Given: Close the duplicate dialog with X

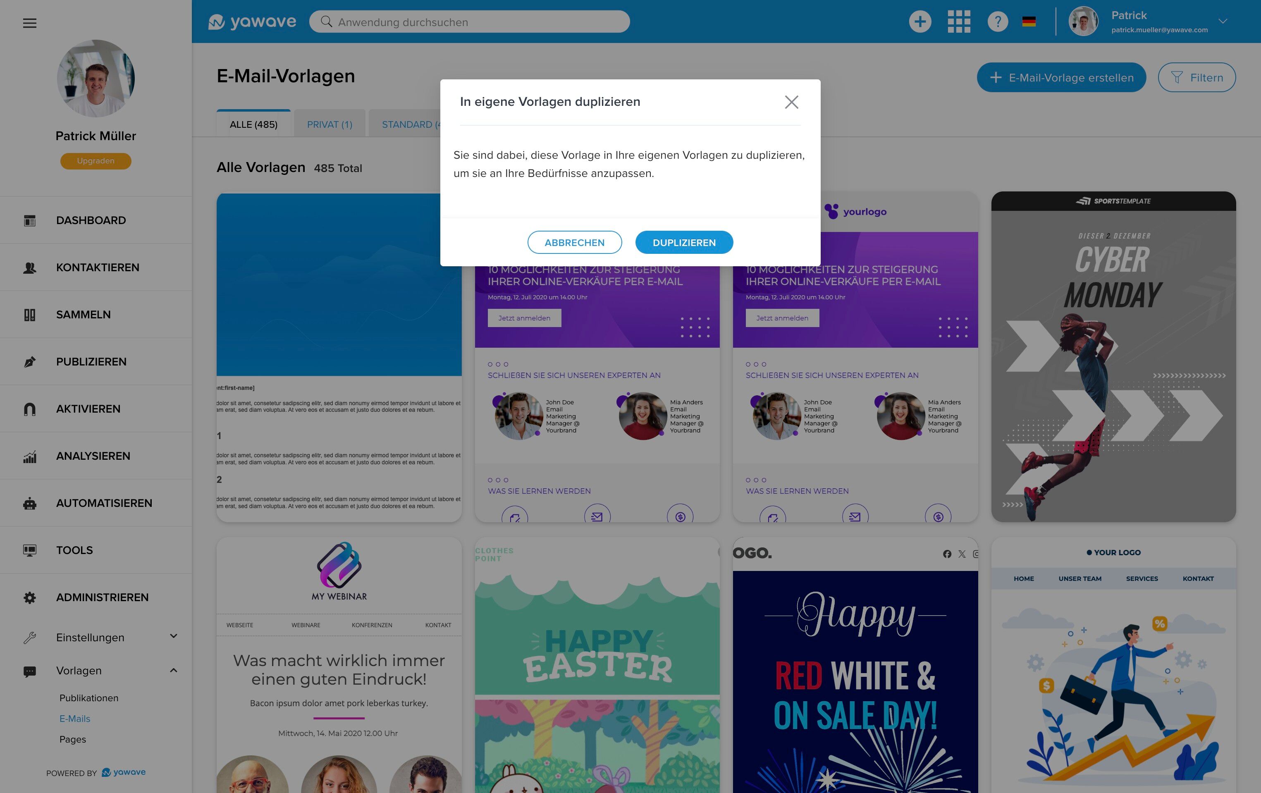Looking at the screenshot, I should pos(791,102).
